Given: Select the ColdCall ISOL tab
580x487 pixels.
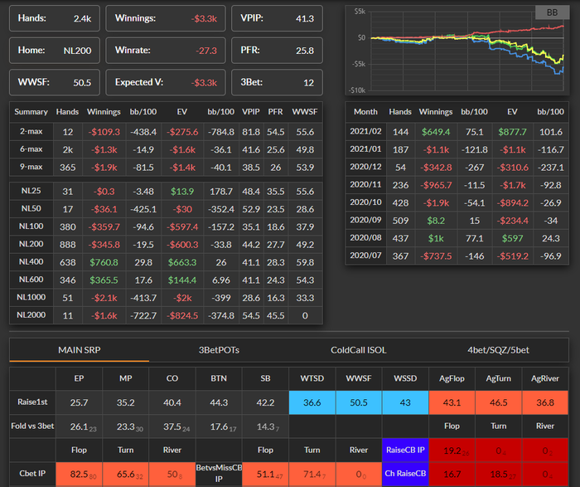Looking at the screenshot, I should pos(359,350).
